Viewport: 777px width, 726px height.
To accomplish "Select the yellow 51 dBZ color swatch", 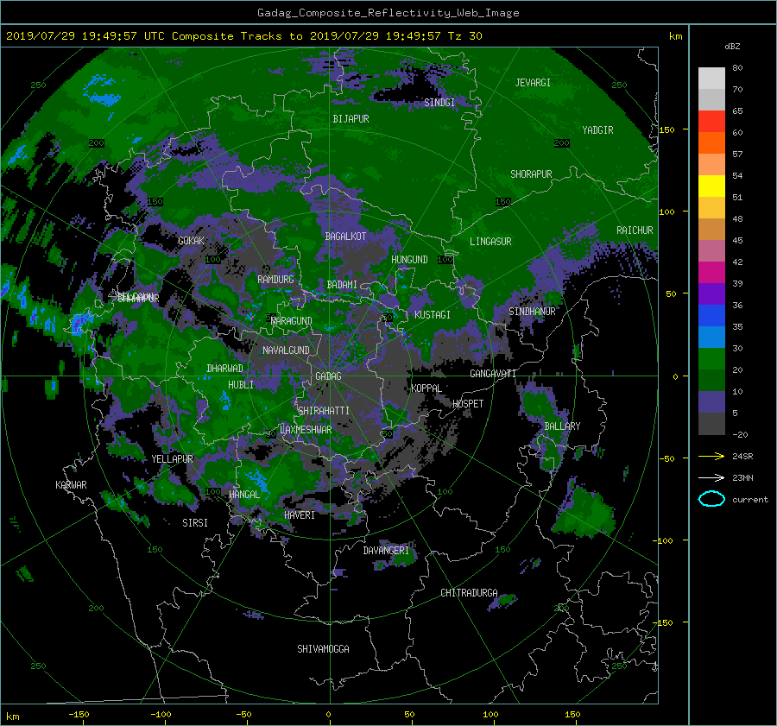I will 711,186.
